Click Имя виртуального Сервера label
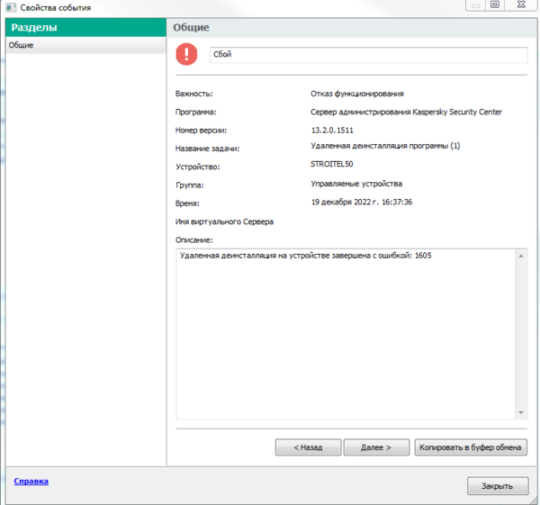Image resolution: width=540 pixels, height=505 pixels. 224,221
